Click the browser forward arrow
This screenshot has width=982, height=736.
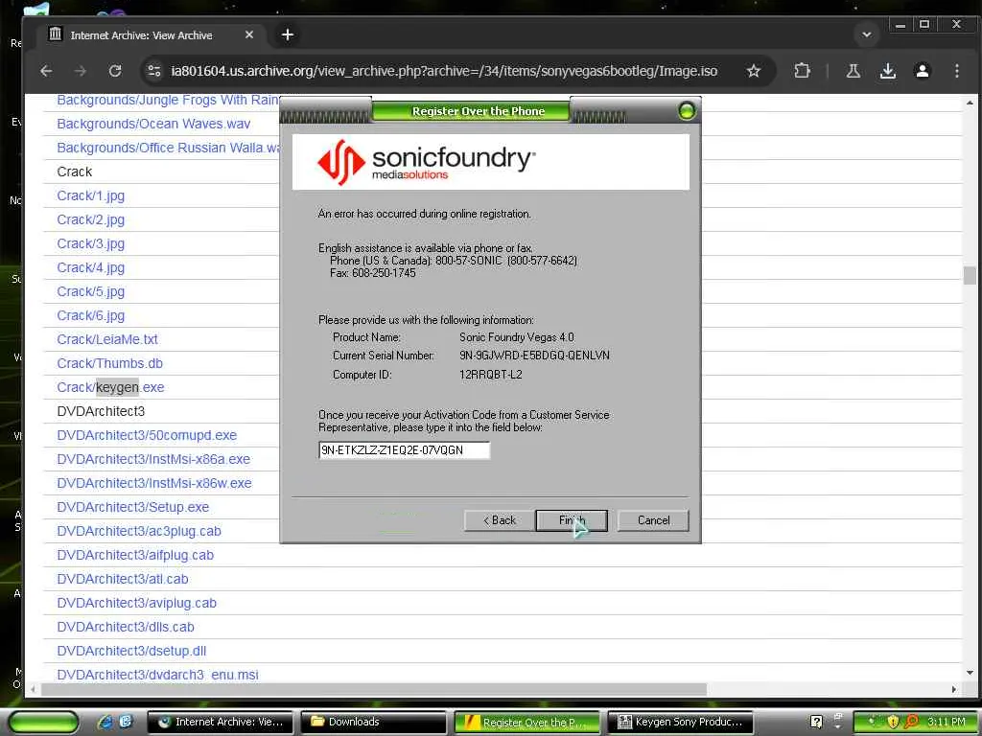[81, 71]
